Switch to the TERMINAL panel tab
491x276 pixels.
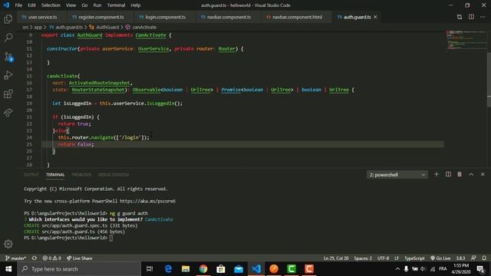pos(55,175)
